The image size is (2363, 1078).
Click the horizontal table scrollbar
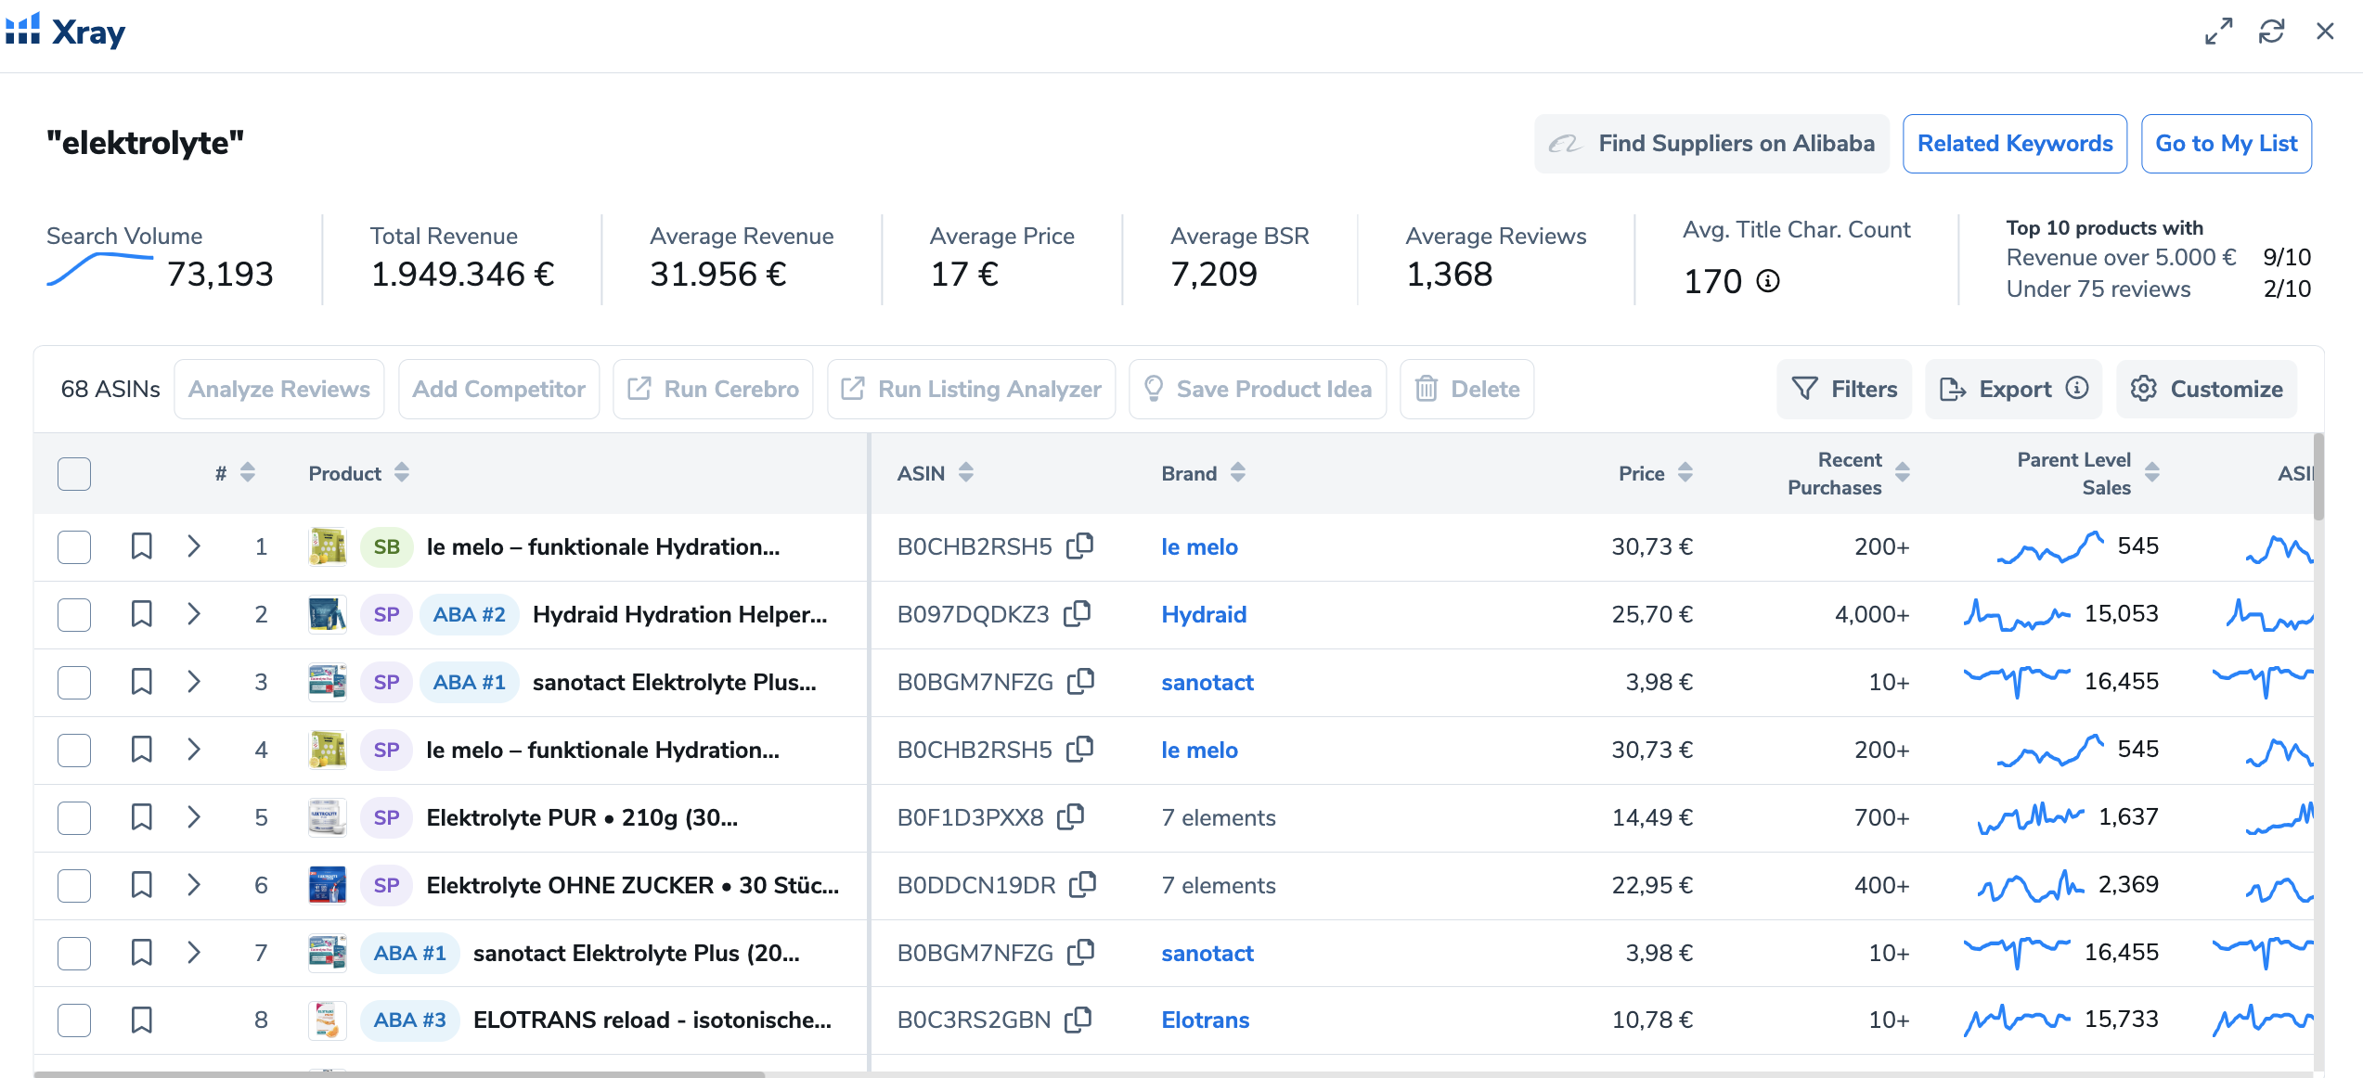pyautogui.click(x=399, y=1074)
